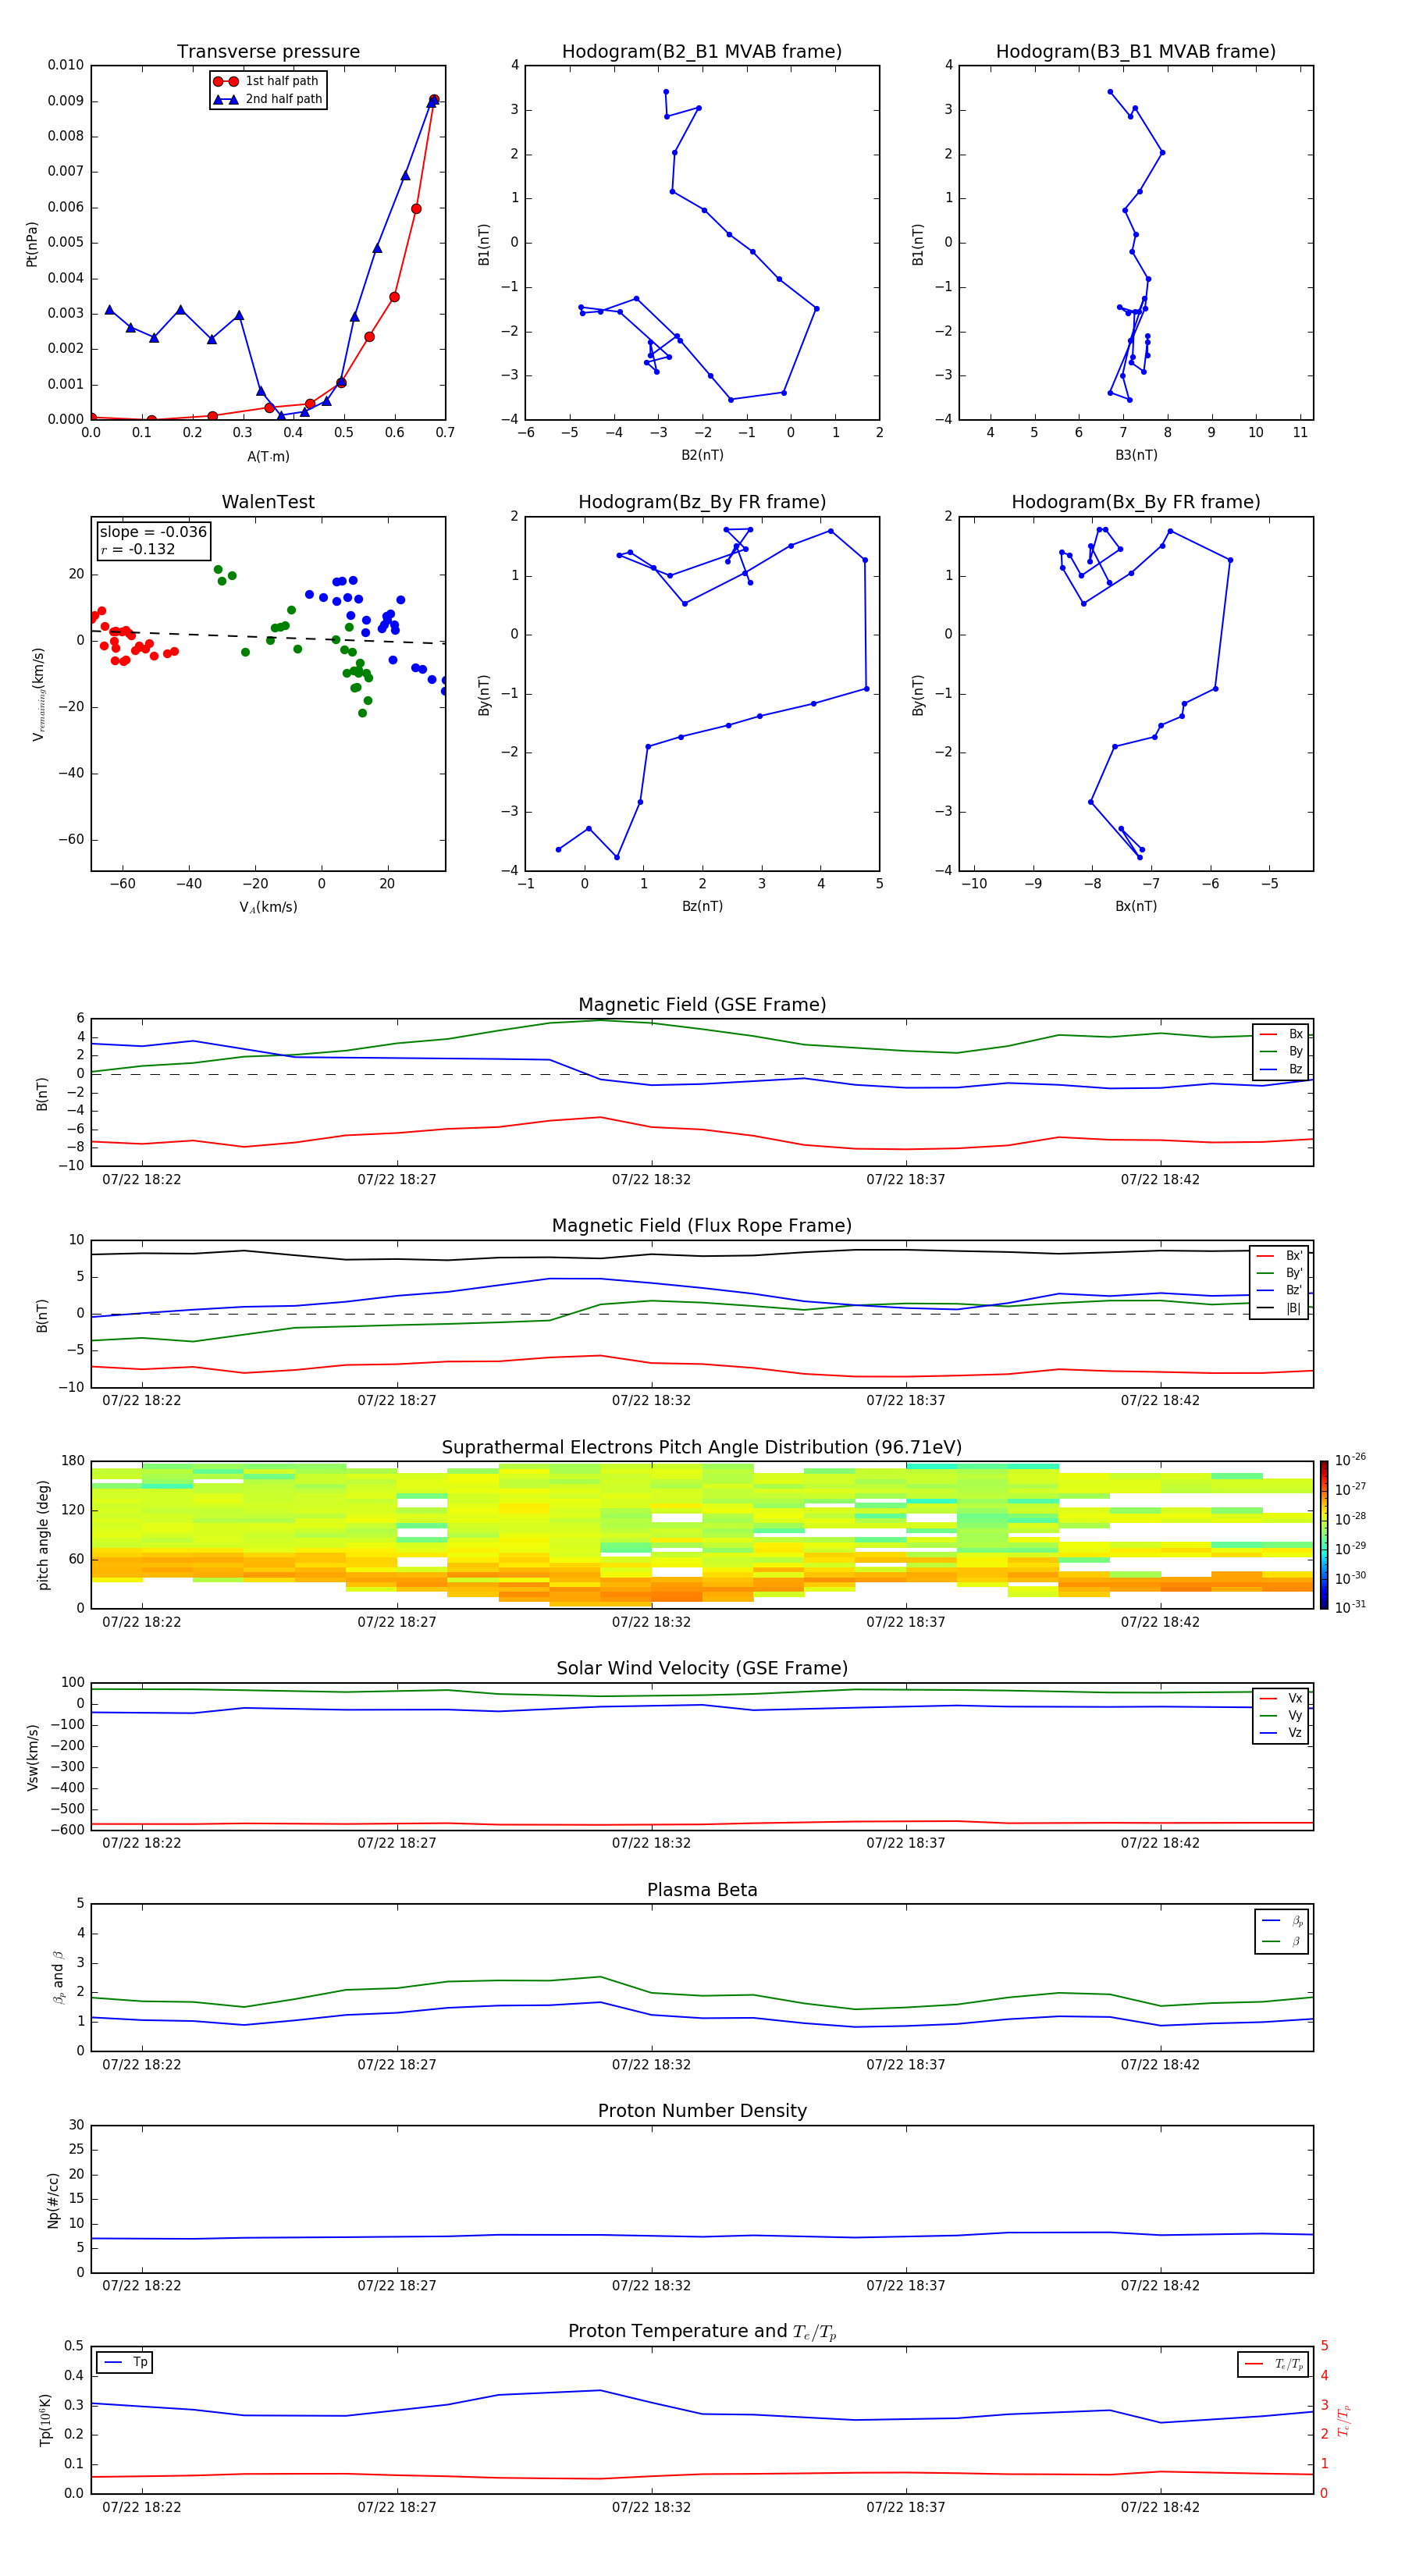Click the '10^-31' colorbar tick label
Screen dimensions: 1405x2576
(1350, 1607)
